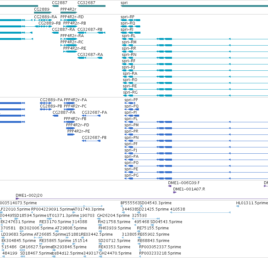The image size is (268, 258).
Task: Open EST 410538 label
Action: [x=178, y=209]
